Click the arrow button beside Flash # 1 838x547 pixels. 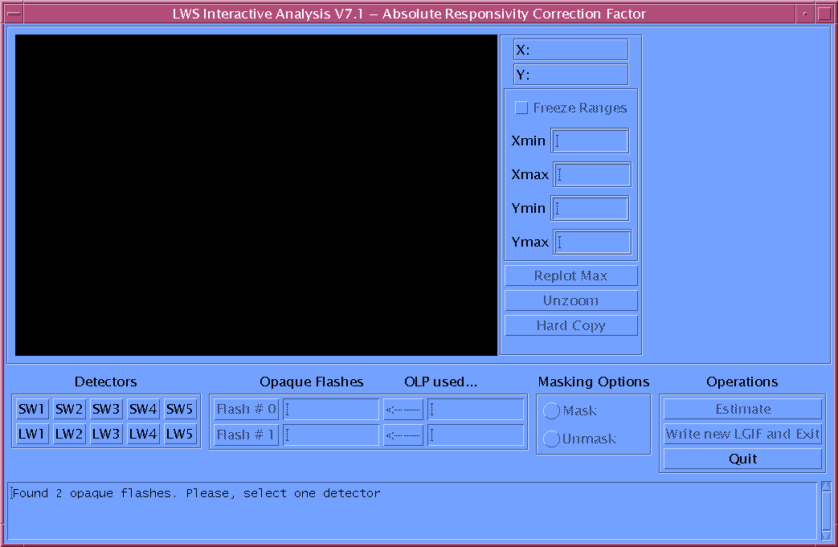coord(403,435)
